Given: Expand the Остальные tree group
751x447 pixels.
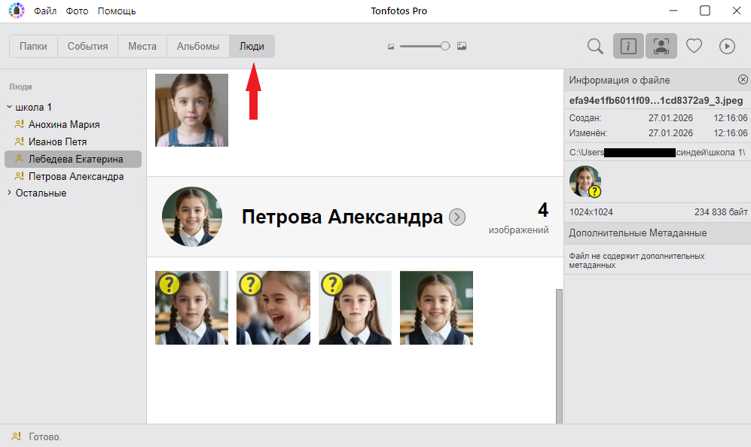Looking at the screenshot, I should 9,193.
